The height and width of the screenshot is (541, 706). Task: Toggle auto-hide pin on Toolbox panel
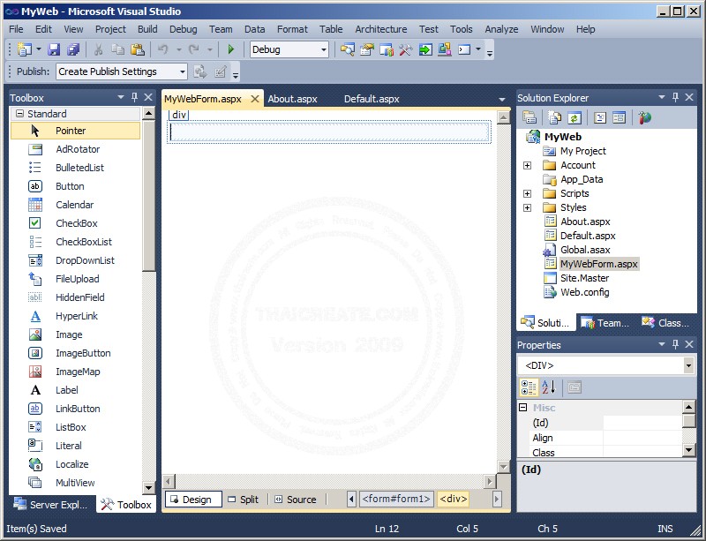pyautogui.click(x=134, y=97)
